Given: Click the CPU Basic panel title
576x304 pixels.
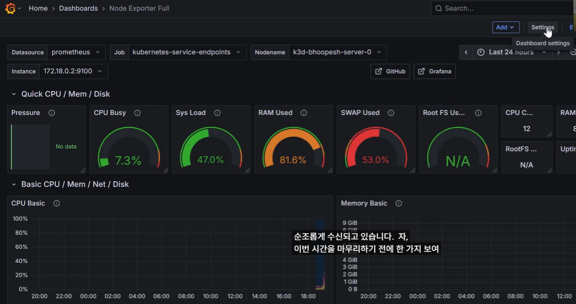Looking at the screenshot, I should tap(28, 203).
